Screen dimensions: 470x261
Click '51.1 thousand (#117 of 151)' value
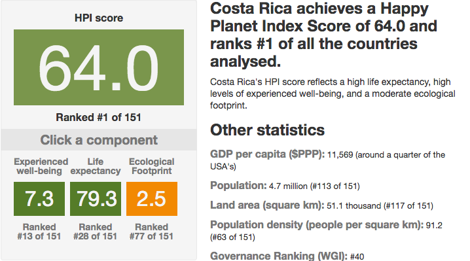click(x=380, y=206)
